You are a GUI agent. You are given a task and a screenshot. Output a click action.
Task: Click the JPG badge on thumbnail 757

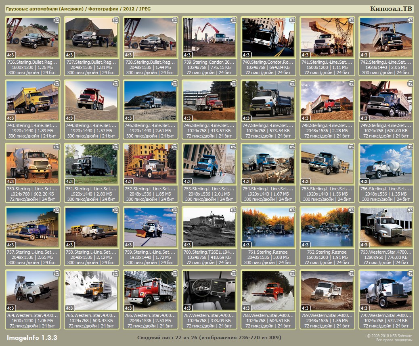57,210
